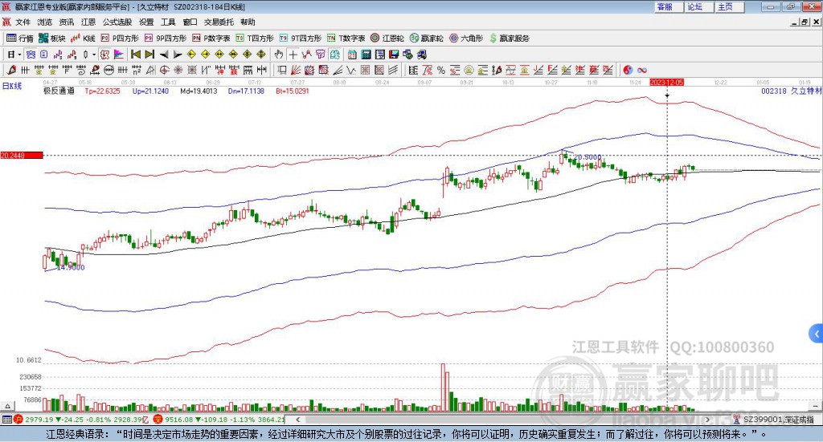Click the 极反通道 indicator name
Image resolution: width=823 pixels, height=442 pixels.
pyautogui.click(x=59, y=91)
